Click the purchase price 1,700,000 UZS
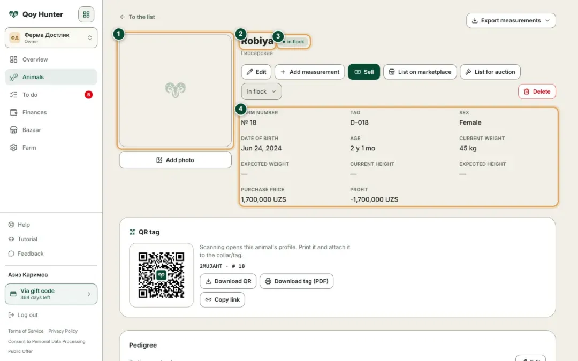 click(x=263, y=199)
